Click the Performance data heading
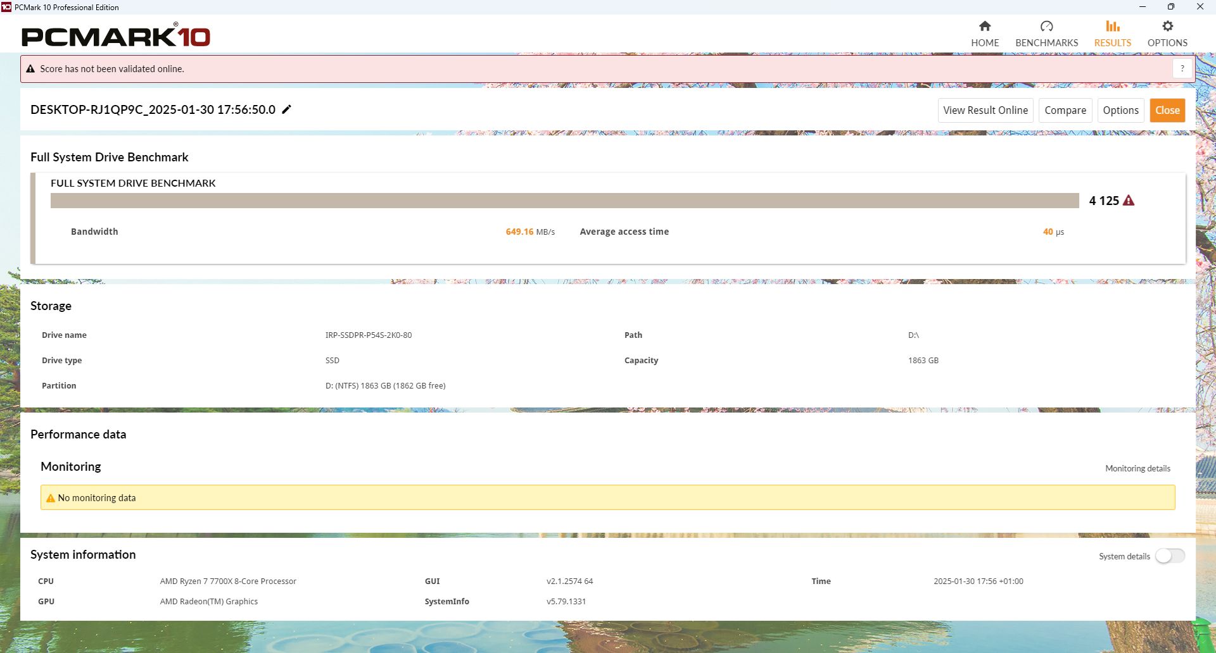 point(79,434)
